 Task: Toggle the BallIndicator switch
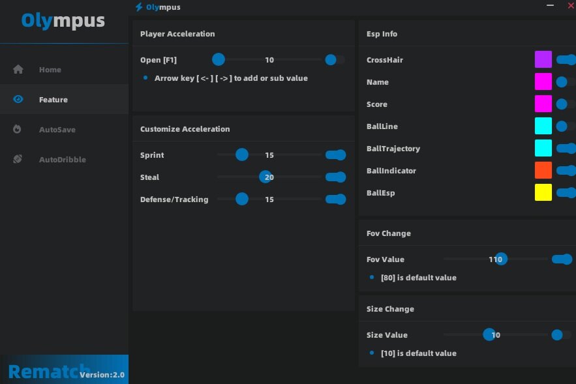coord(566,170)
